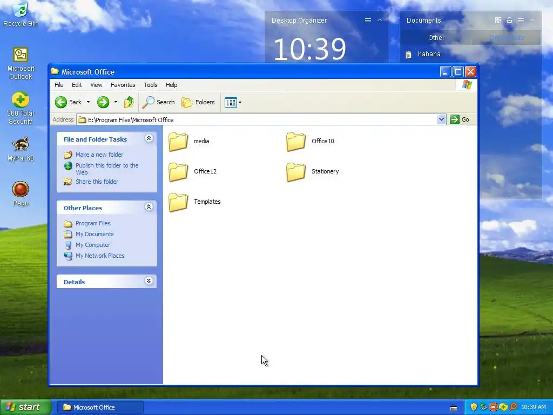Switch Documents widget to grid view
The width and height of the screenshot is (553, 415).
click(x=498, y=21)
